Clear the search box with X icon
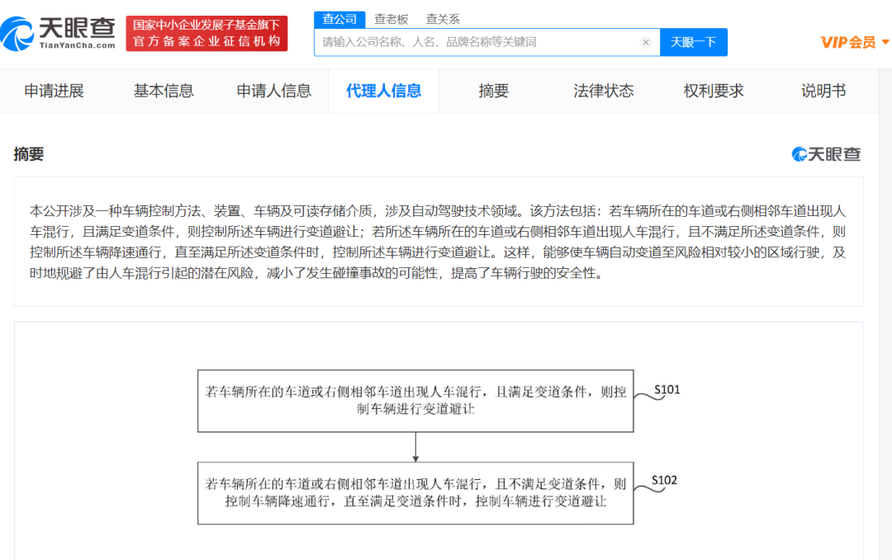The height and width of the screenshot is (560, 892). point(646,42)
